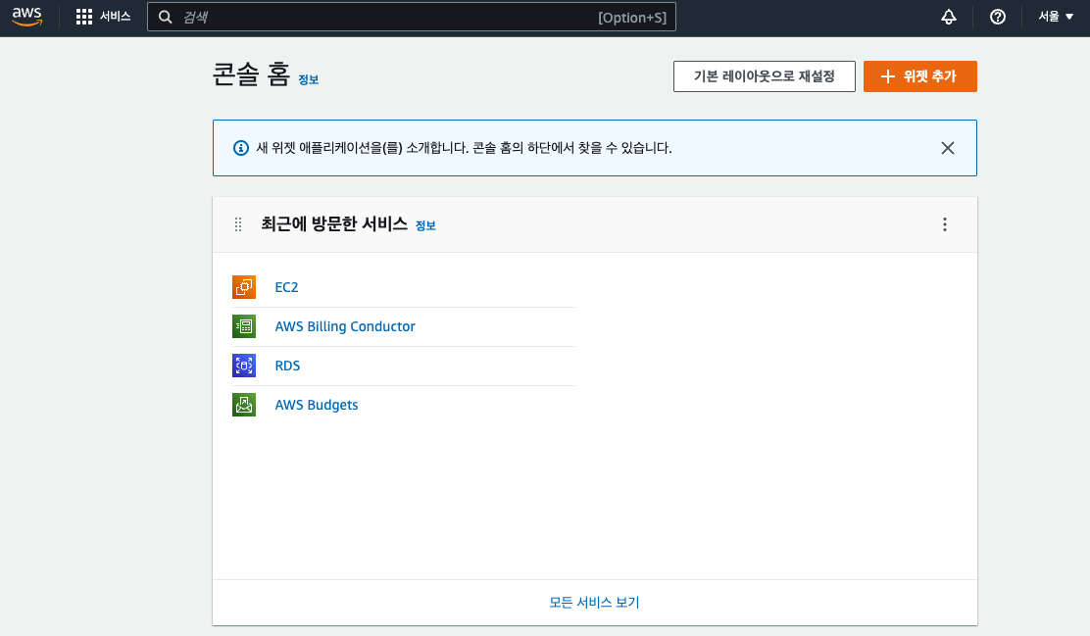Click the widget drag handle icon
Image resolution: width=1090 pixels, height=636 pixels.
tap(238, 224)
